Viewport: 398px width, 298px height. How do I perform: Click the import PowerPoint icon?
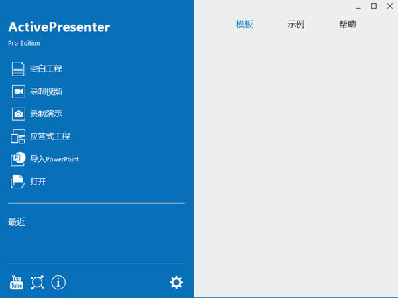pyautogui.click(x=18, y=159)
